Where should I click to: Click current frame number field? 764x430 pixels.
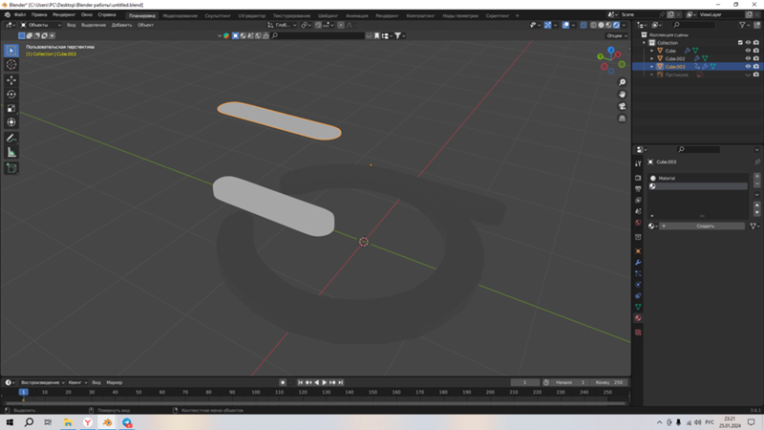coord(524,383)
